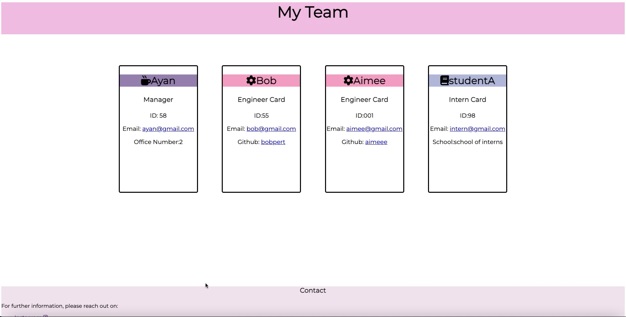Image resolution: width=626 pixels, height=317 pixels.
Task: Click the gear icon on Aimee's card header
Action: point(348,80)
